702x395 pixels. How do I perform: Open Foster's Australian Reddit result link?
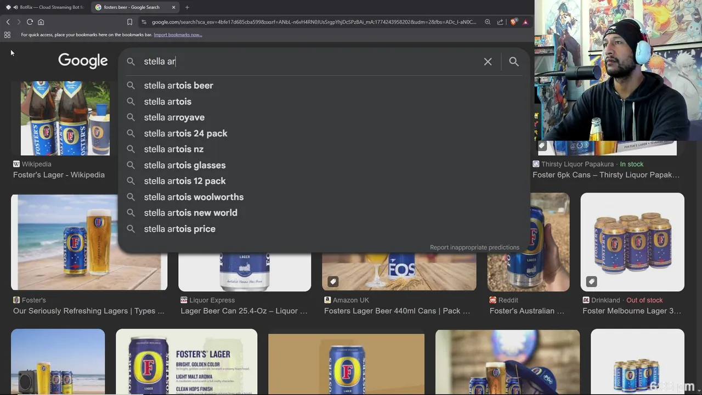(527, 311)
